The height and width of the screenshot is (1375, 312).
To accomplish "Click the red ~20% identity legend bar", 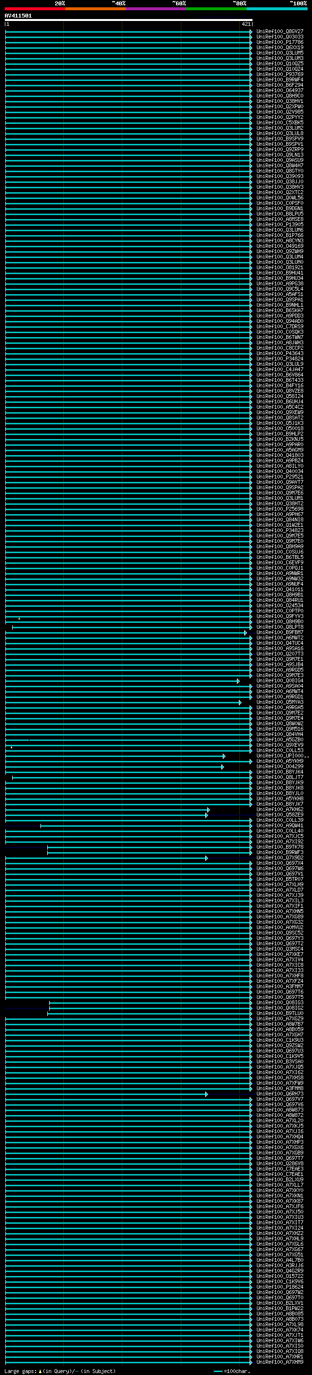I will coord(35,9).
